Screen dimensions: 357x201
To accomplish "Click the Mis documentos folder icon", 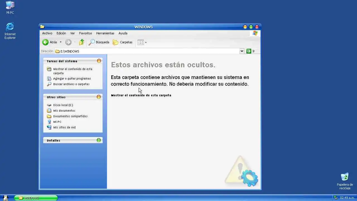I will coord(49,111).
